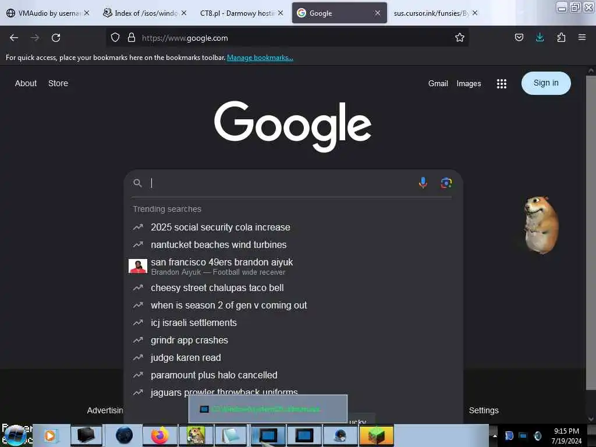Image resolution: width=596 pixels, height=447 pixels.
Task: Focus the Google search text field
Action: [281, 183]
